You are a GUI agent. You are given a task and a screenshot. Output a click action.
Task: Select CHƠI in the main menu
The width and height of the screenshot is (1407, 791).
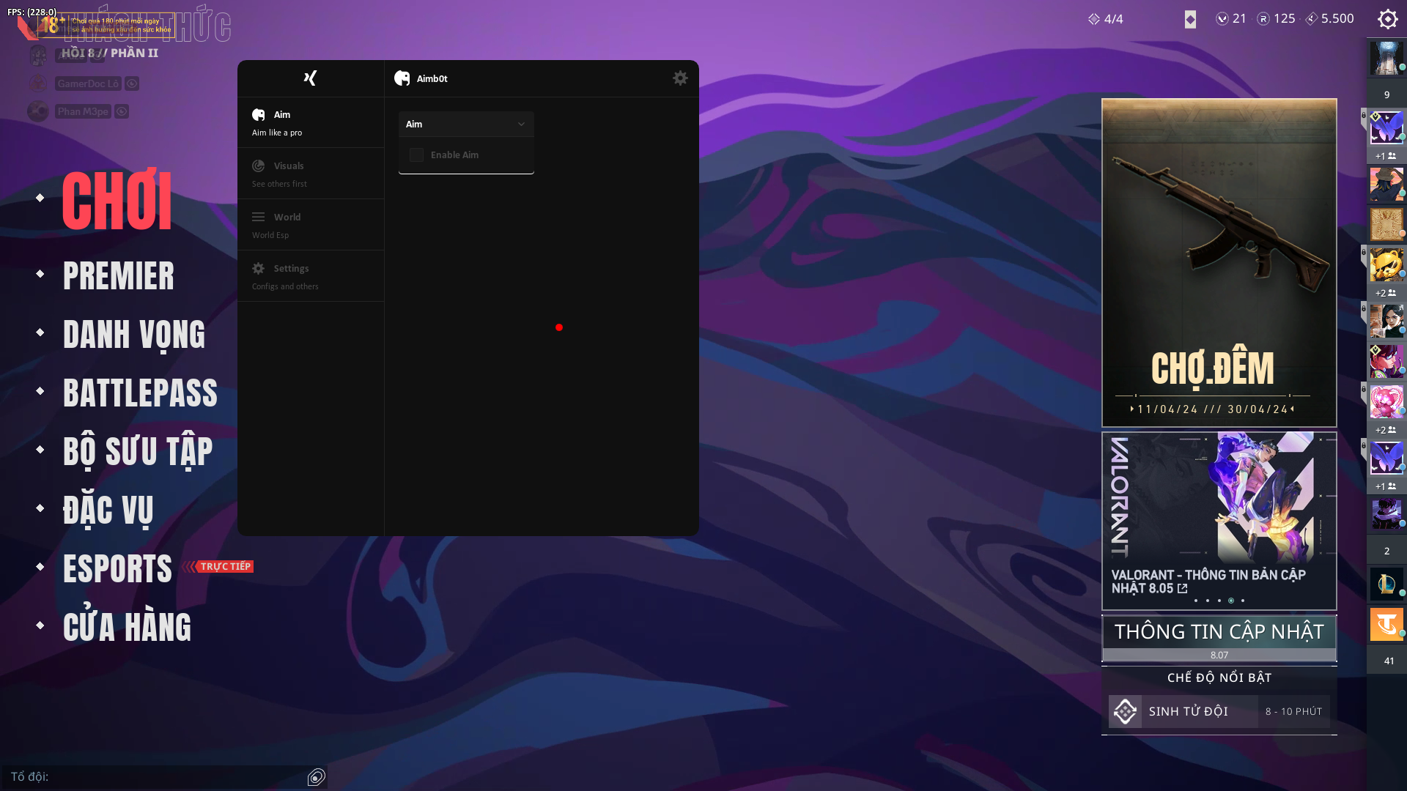point(117,200)
